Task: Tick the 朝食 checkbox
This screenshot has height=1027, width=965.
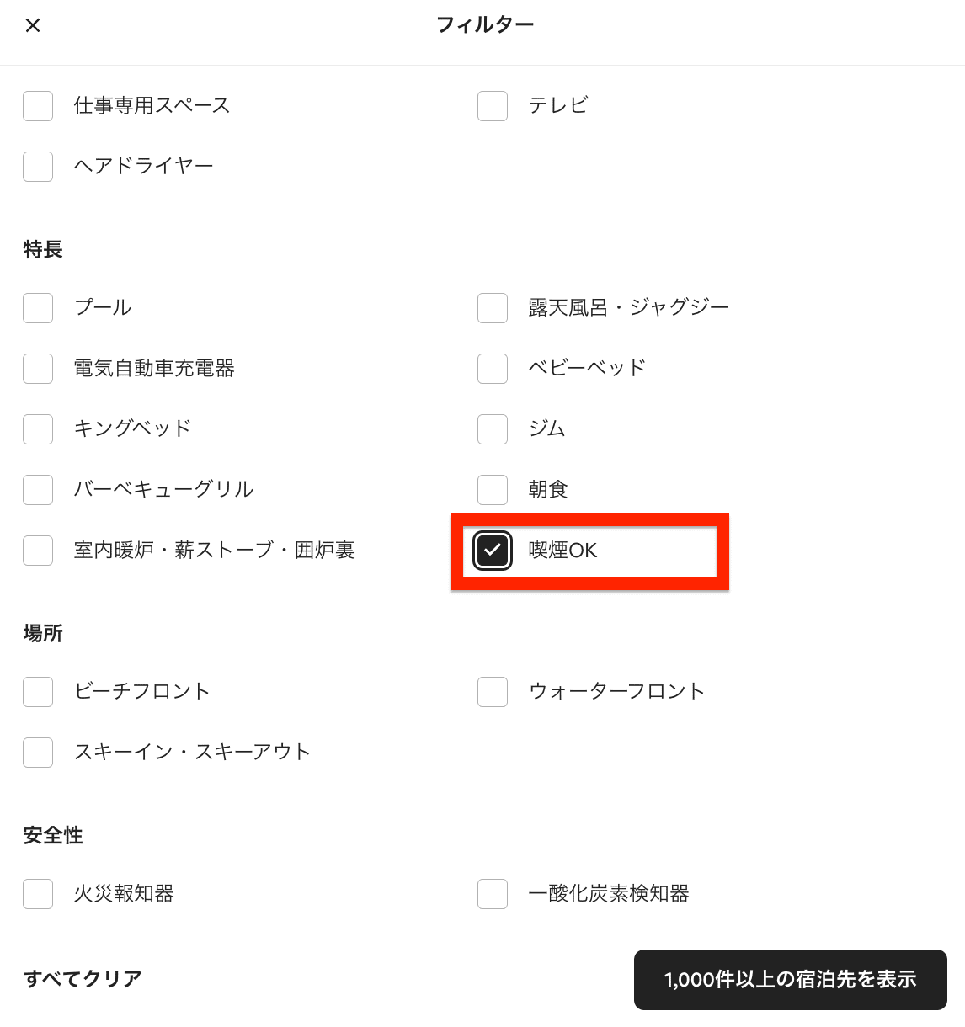Action: [x=493, y=490]
